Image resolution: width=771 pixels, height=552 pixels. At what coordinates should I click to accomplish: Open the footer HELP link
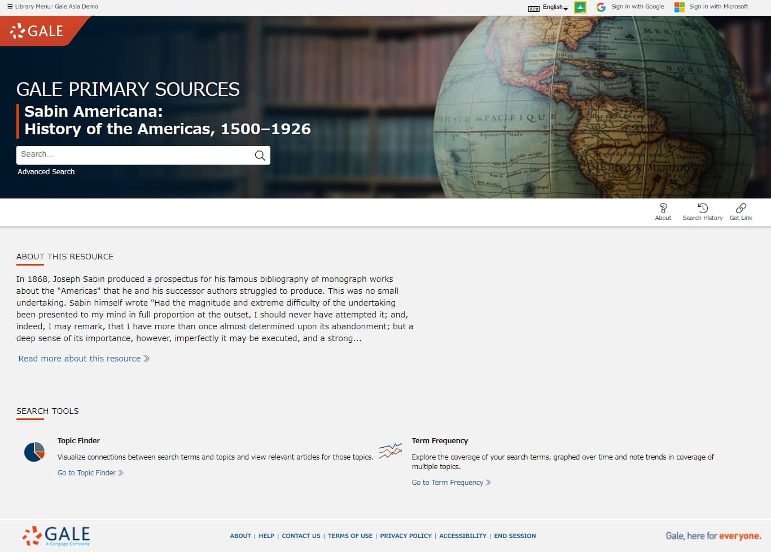(x=266, y=536)
